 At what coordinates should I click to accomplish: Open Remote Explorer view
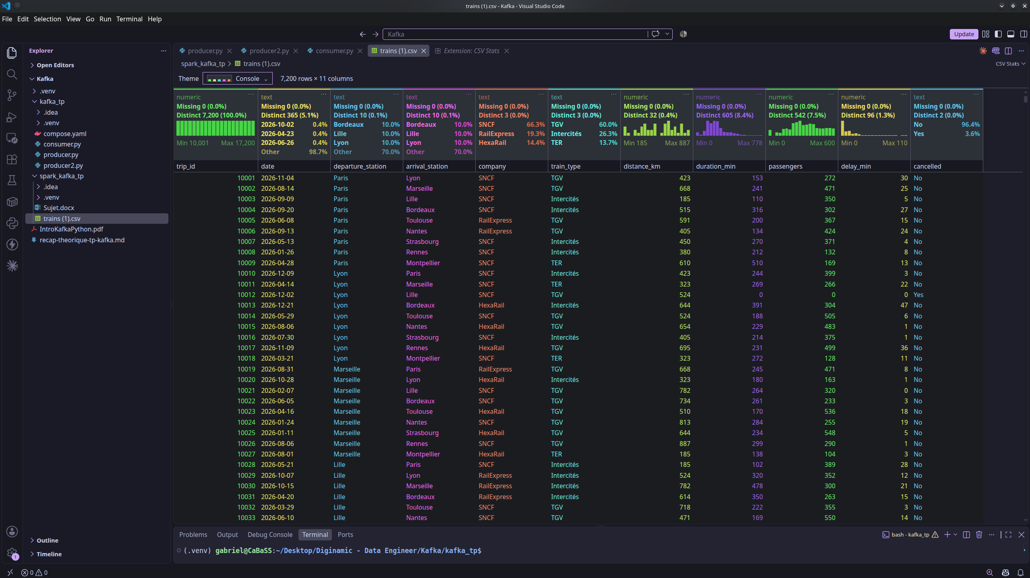pyautogui.click(x=12, y=138)
